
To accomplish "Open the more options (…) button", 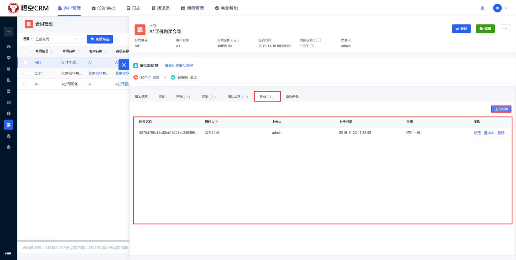I will pyautogui.click(x=505, y=29).
